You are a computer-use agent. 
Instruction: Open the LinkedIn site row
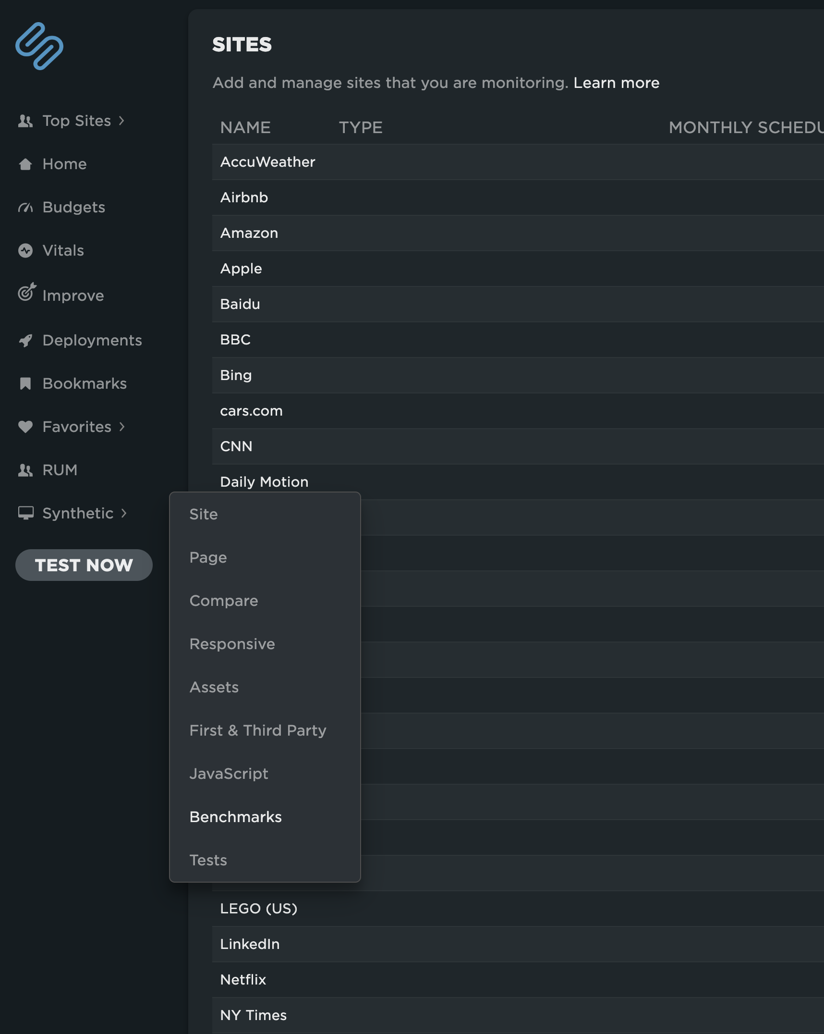tap(518, 944)
